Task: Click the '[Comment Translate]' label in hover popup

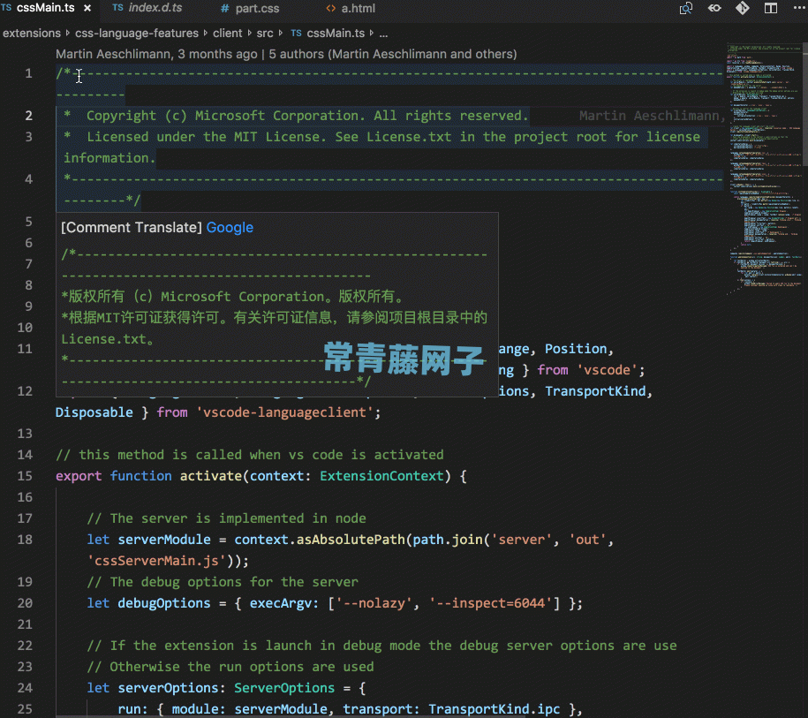Action: coord(132,227)
